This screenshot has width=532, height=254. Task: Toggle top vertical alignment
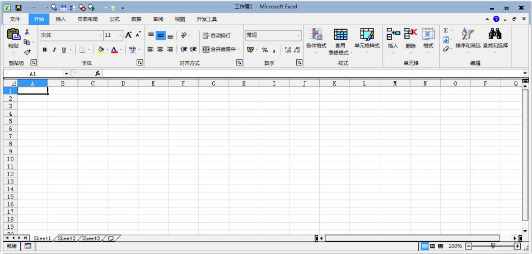coord(151,35)
